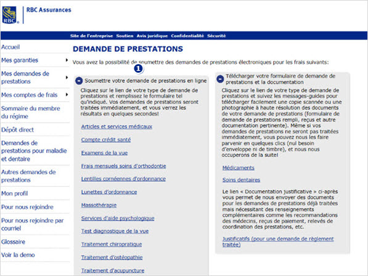Open 'Pour nous rejoindre' sidebar item
Image resolution: width=368 pixels, height=276 pixels.
coord(27,207)
